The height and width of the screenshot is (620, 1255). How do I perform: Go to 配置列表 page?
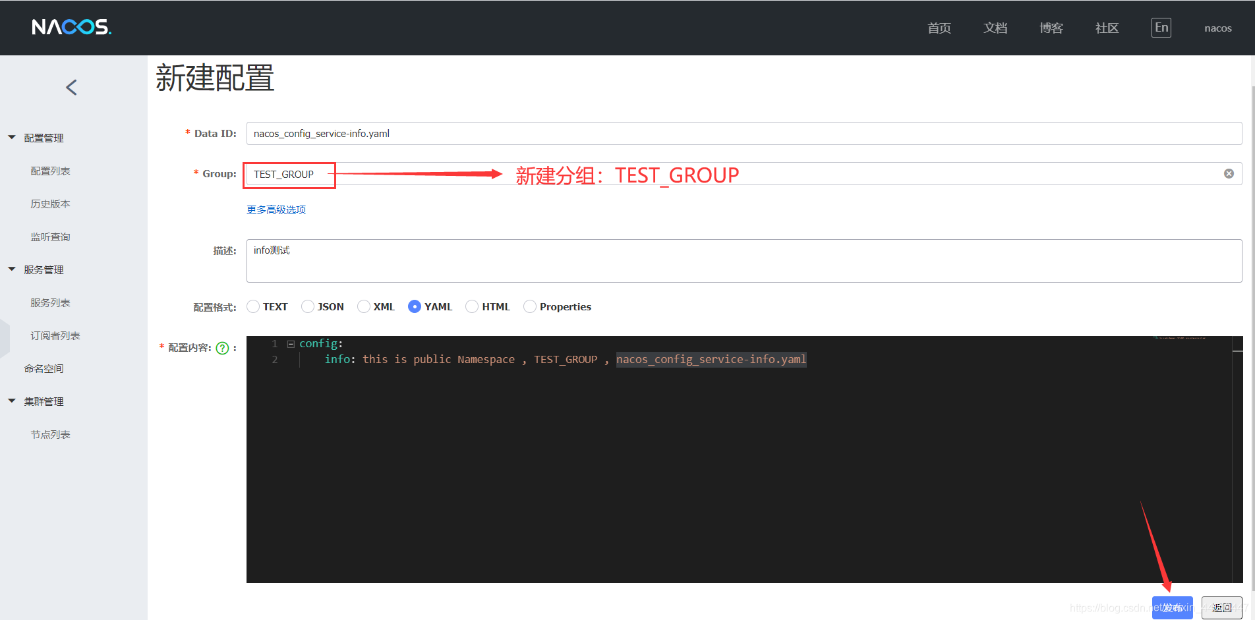click(x=50, y=171)
